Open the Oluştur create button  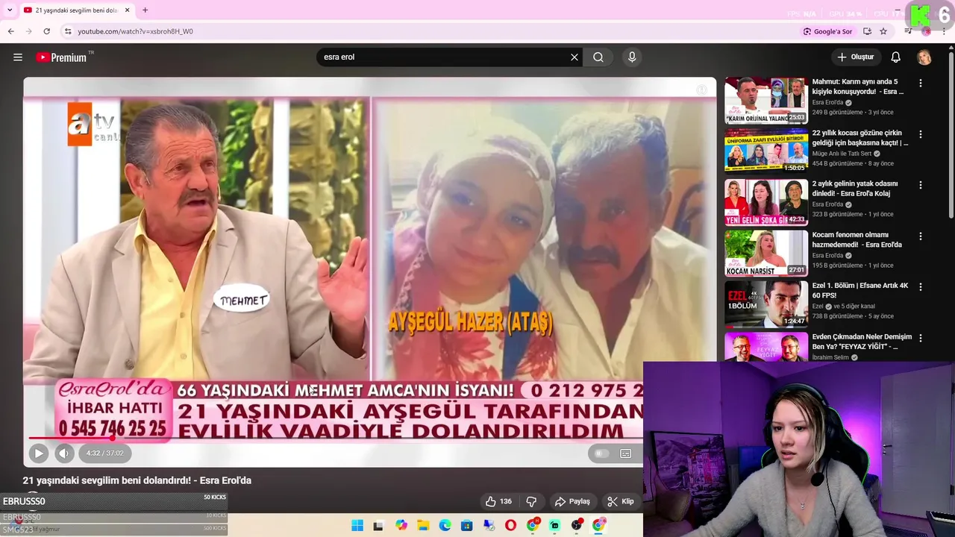855,57
